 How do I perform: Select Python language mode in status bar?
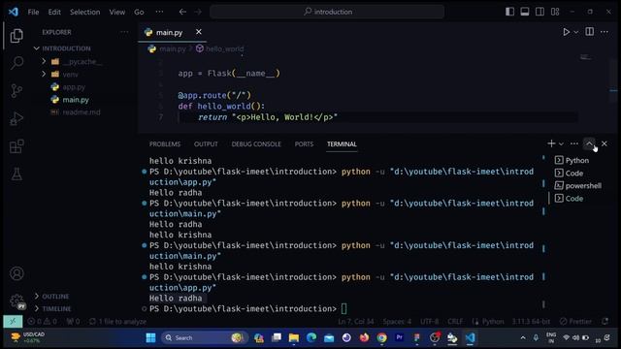point(493,321)
